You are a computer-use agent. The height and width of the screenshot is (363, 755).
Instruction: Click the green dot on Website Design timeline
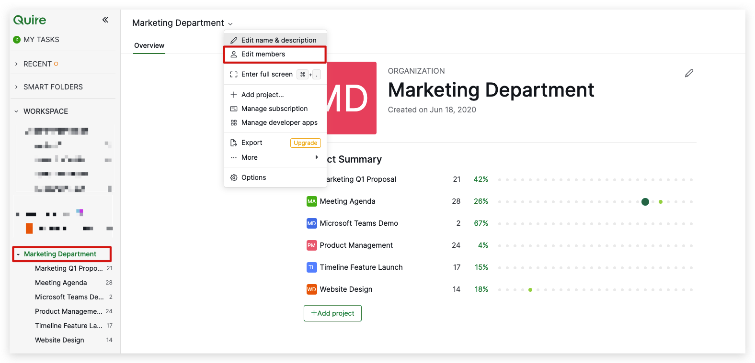(x=530, y=290)
